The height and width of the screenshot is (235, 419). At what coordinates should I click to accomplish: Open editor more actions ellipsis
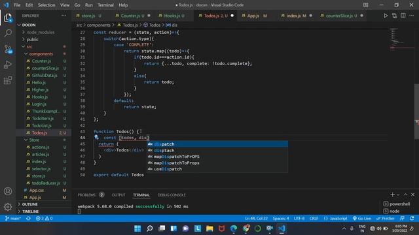[412, 16]
